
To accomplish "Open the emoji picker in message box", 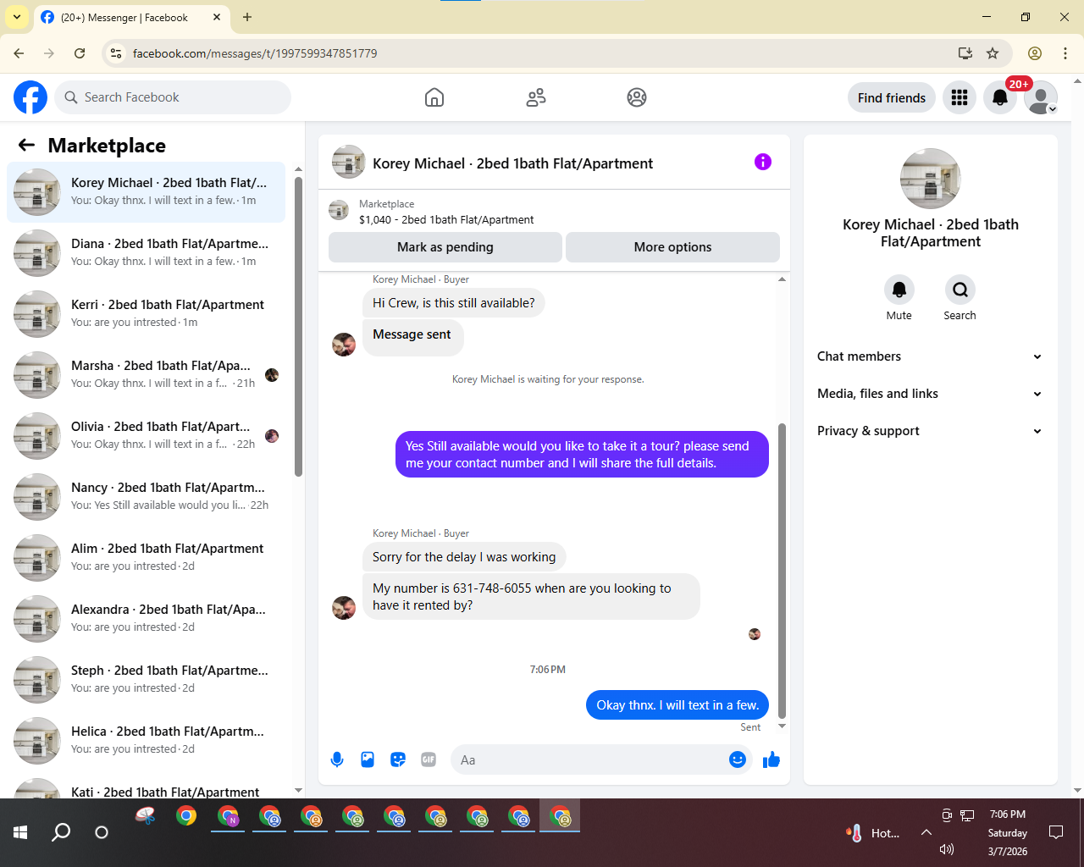I will point(738,759).
